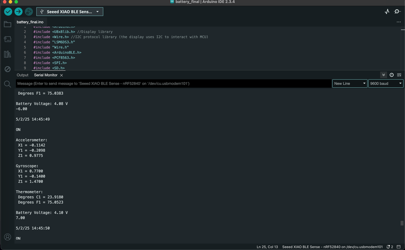Click the '-6.00' output value
This screenshot has width=405, height=250.
point(22,109)
